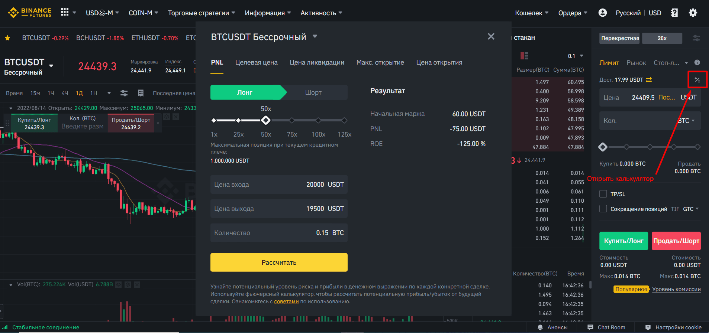Set calculator leverage slider to 25x
Screen dimensions: 709x333
(x=238, y=120)
